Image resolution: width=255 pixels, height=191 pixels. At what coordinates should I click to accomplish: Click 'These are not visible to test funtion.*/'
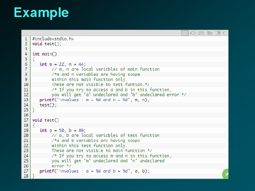(x=101, y=85)
